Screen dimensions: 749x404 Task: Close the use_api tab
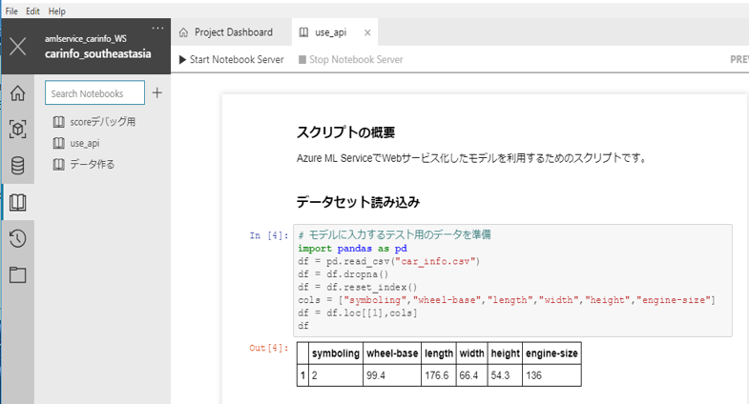point(367,32)
